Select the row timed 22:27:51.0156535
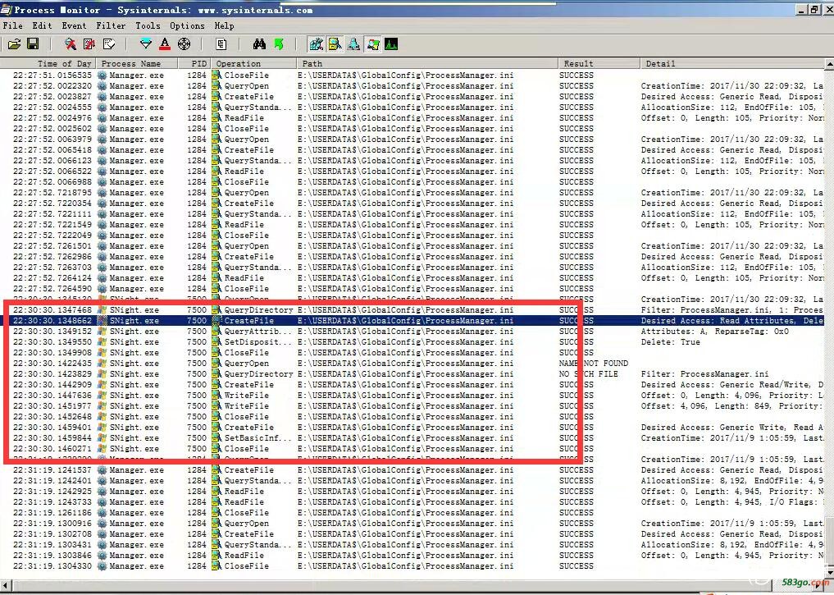834x595 pixels. pyautogui.click(x=412, y=75)
